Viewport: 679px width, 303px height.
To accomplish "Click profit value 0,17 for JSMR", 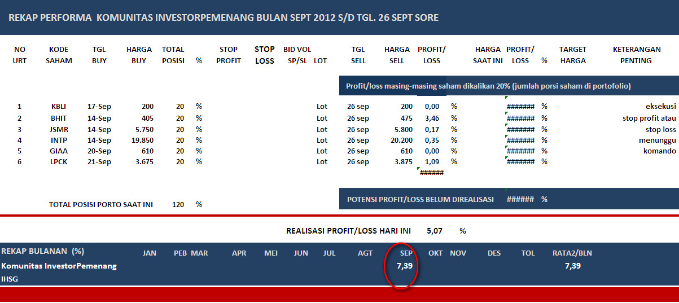I will (432, 129).
